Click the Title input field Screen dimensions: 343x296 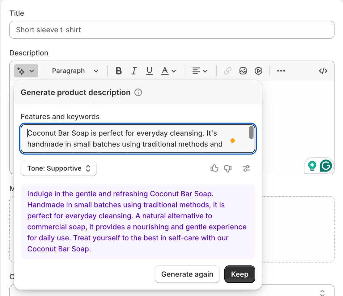pyautogui.click(x=172, y=30)
